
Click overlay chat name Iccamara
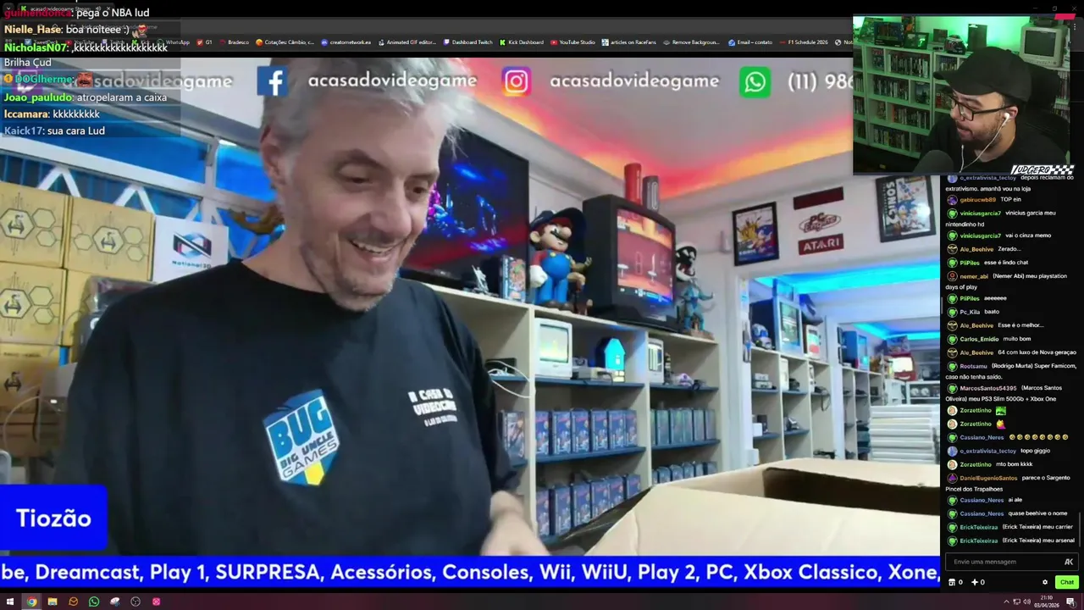point(26,114)
